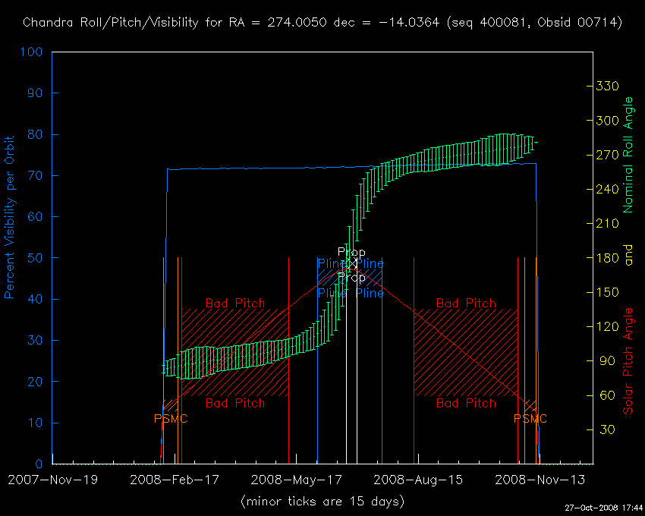Click the right PSMC label
The width and height of the screenshot is (645, 516).
point(530,419)
